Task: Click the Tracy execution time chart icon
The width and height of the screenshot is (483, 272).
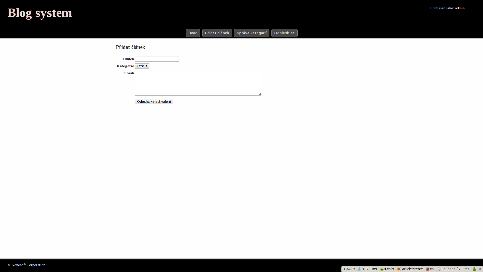Action: (360, 269)
